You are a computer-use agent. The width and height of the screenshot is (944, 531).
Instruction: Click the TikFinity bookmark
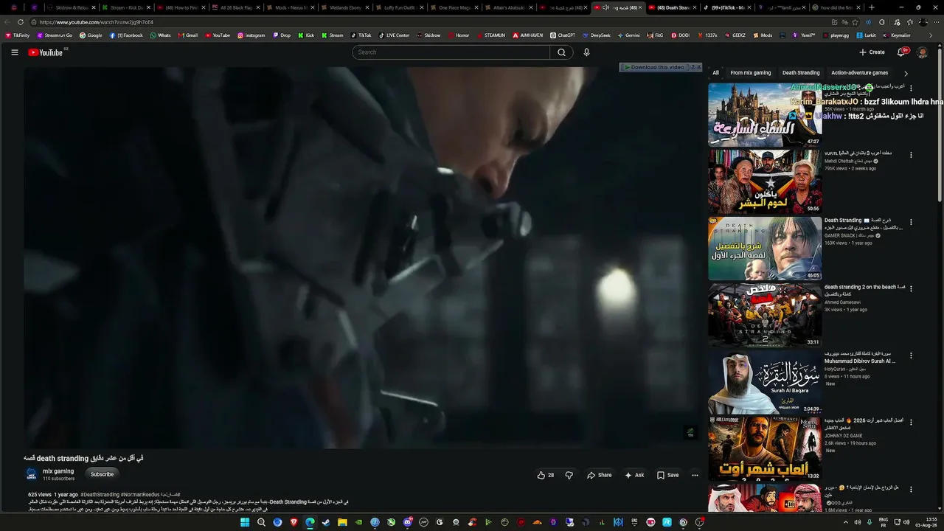pos(17,35)
